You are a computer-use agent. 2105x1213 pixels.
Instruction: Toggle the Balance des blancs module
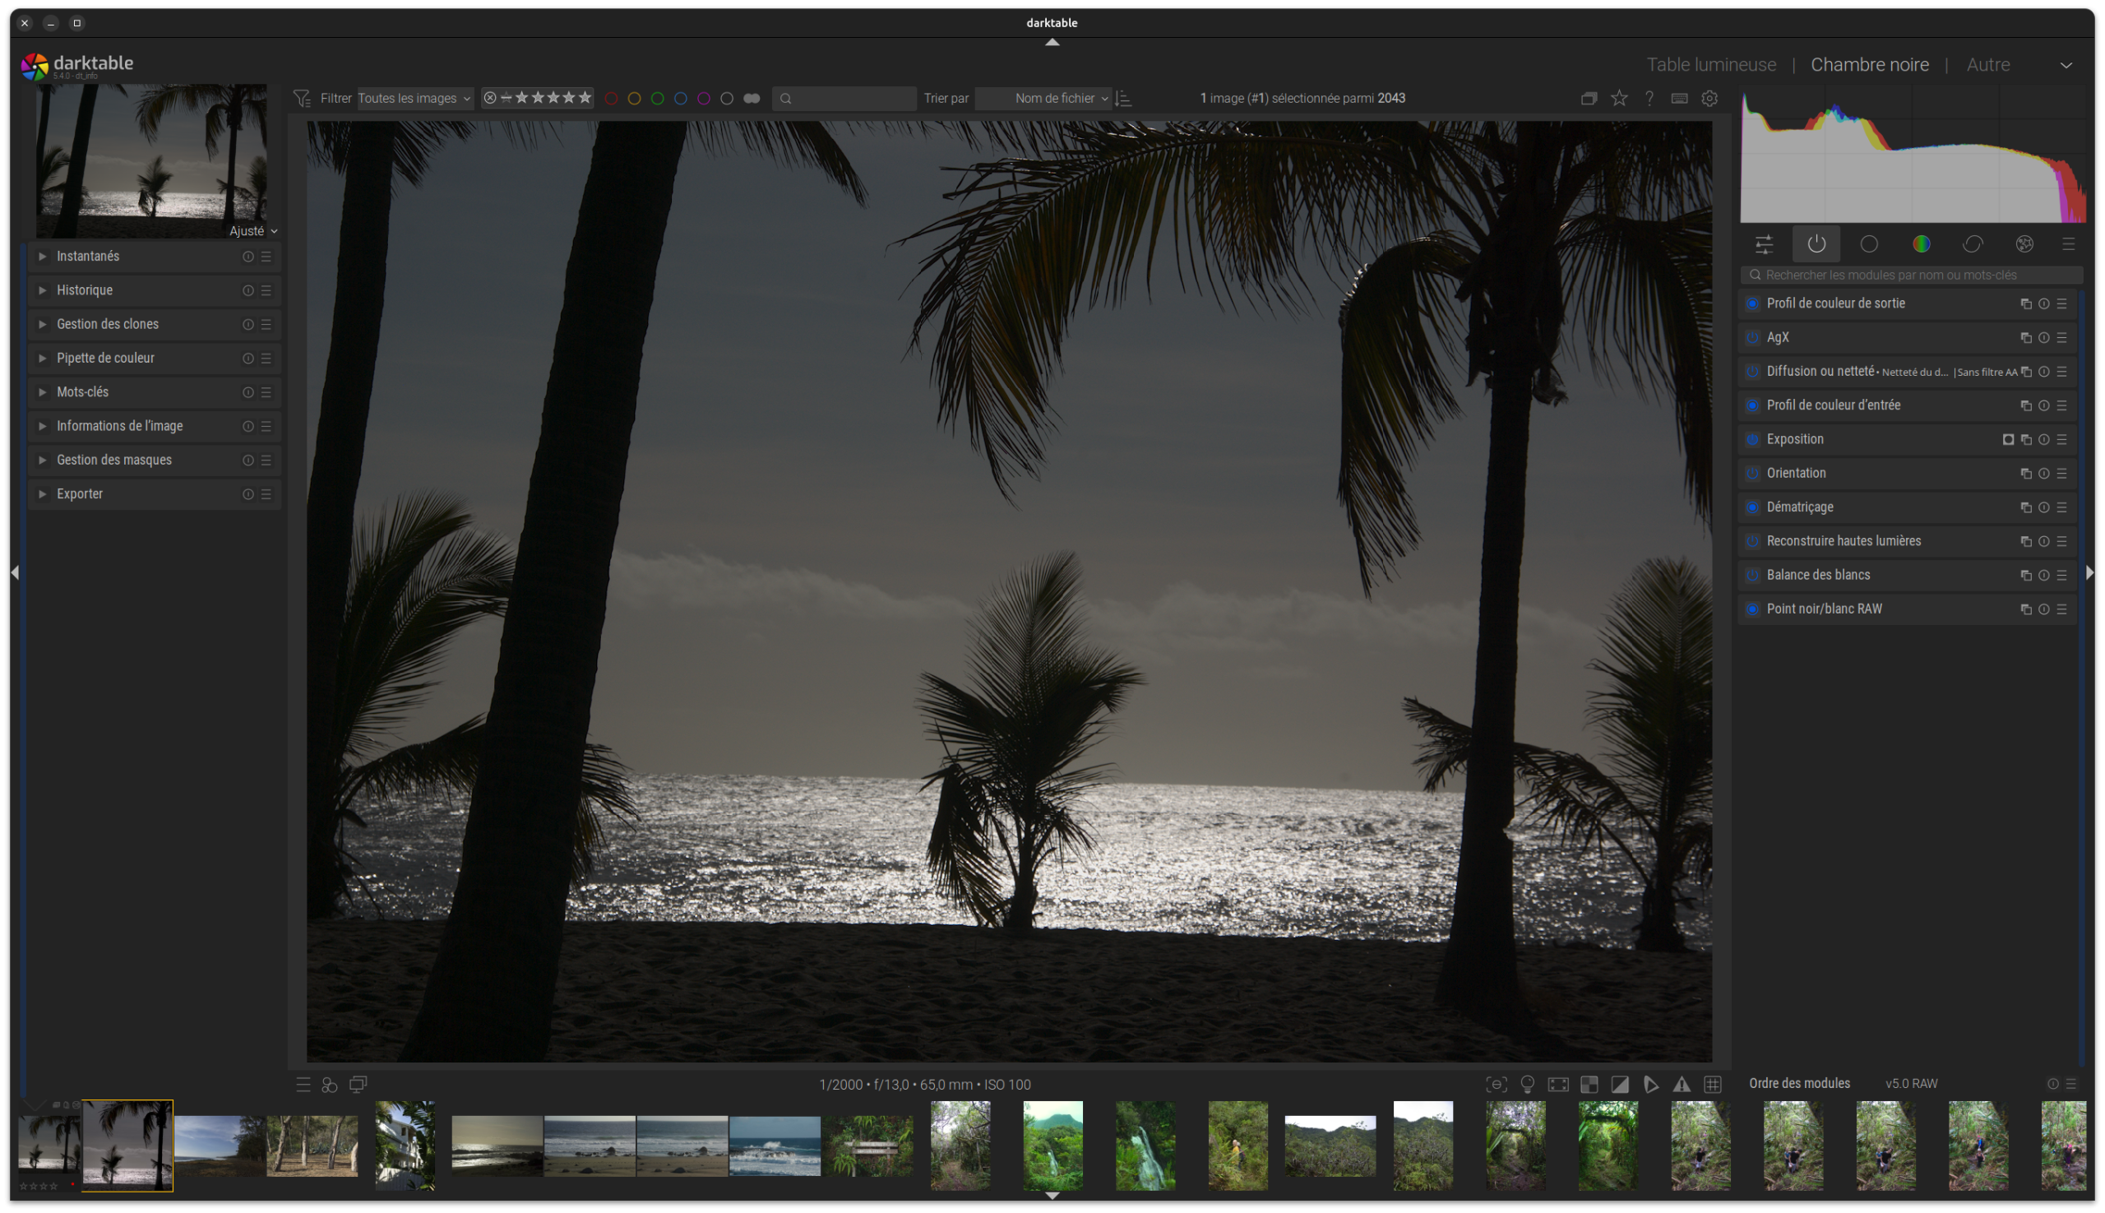point(1752,575)
